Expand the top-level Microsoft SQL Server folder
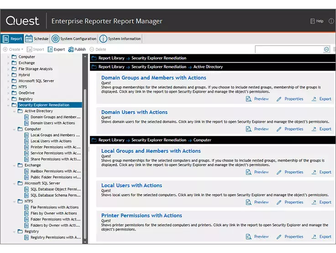 pyautogui.click(x=8, y=81)
